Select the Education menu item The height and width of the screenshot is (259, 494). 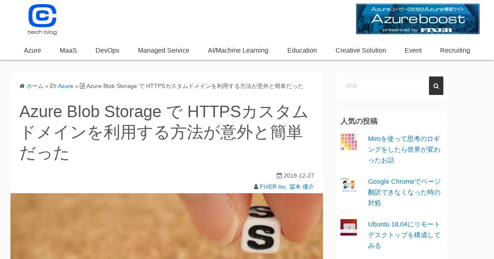click(x=302, y=50)
